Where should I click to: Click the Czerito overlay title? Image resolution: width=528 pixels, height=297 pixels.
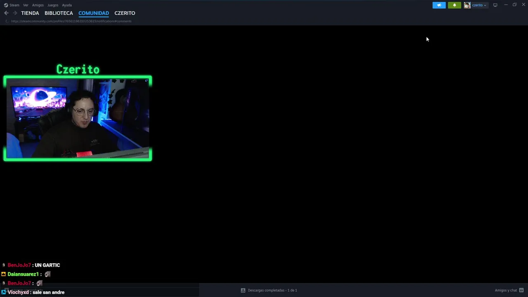pos(78,69)
